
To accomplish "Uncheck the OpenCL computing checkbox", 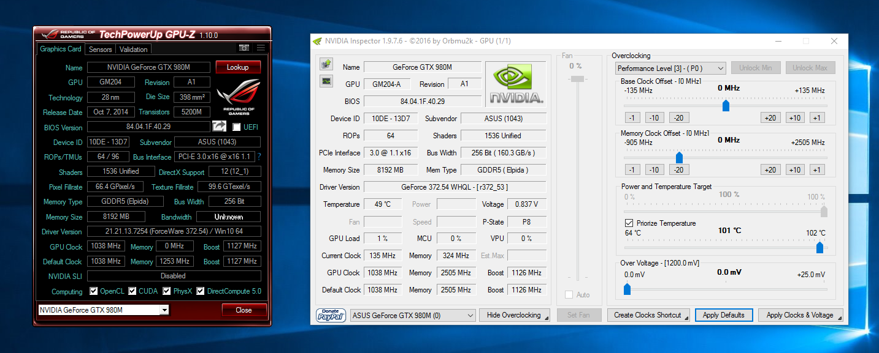I will pyautogui.click(x=94, y=291).
